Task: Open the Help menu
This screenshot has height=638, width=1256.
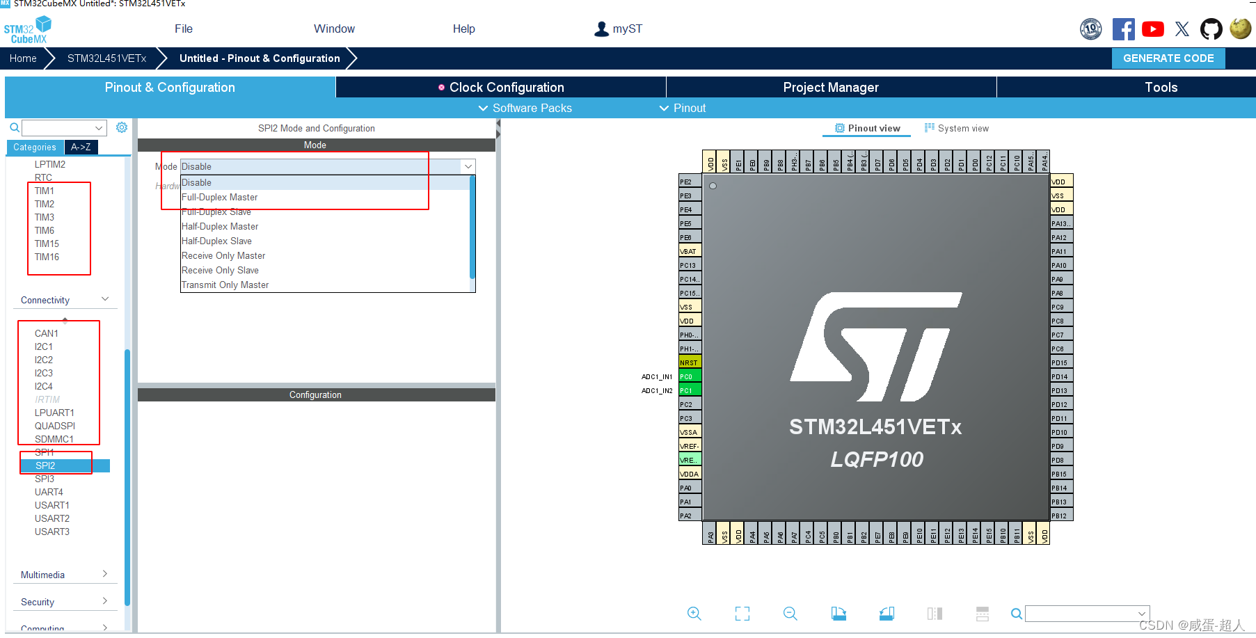Action: [x=464, y=29]
